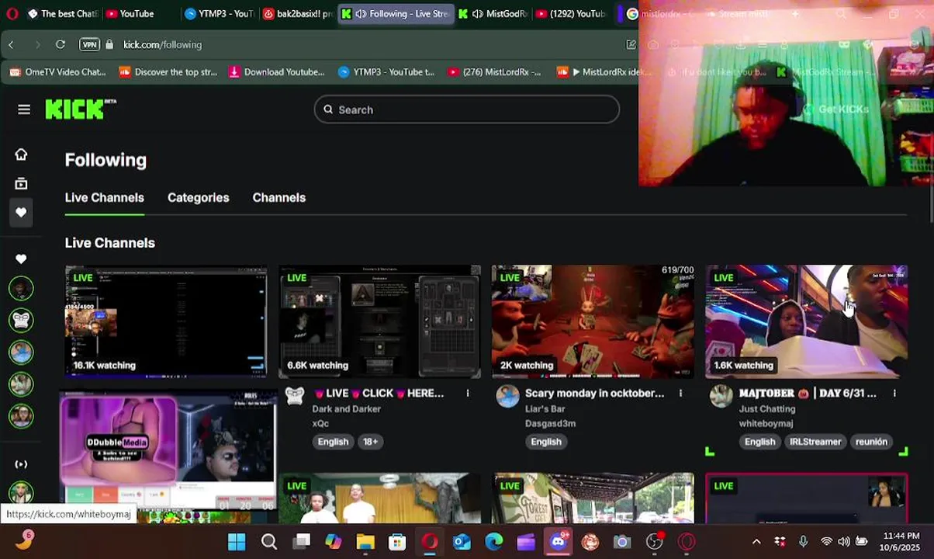Image resolution: width=934 pixels, height=559 pixels.
Task: Open the Opera main menu icon
Action: (x=12, y=14)
